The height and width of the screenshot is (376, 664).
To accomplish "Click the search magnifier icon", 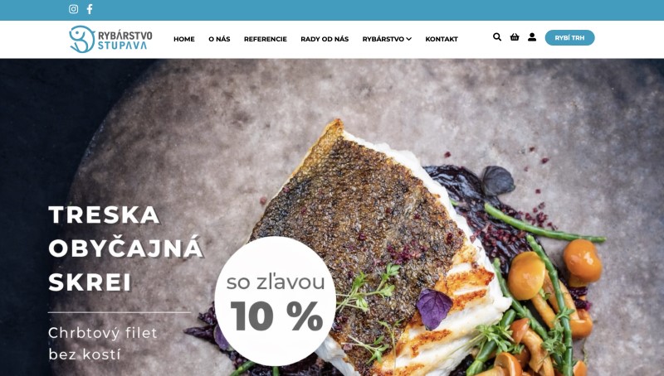I will (x=497, y=37).
